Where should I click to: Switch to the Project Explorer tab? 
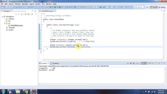pyautogui.click(x=20, y=11)
